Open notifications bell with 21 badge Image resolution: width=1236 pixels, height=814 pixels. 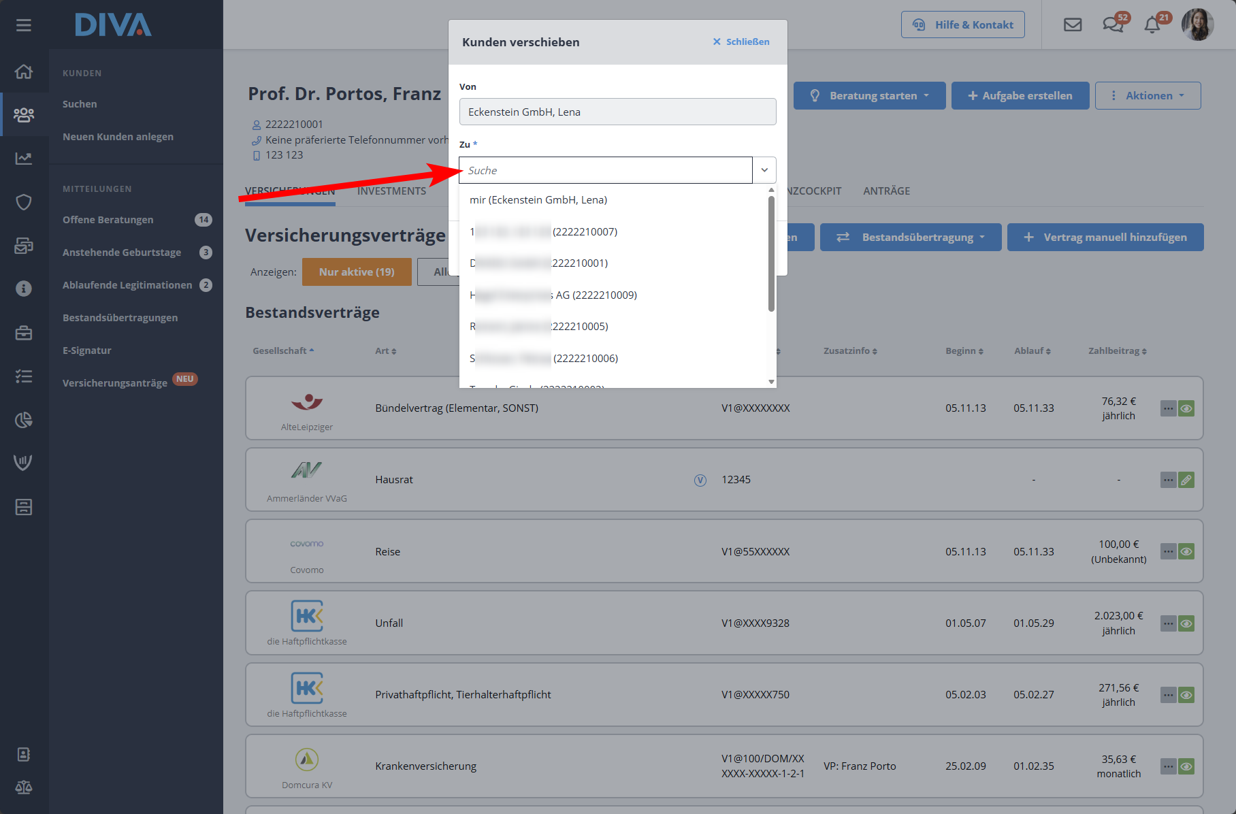tap(1152, 25)
